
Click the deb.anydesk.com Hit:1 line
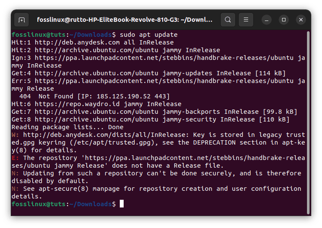(x=93, y=42)
